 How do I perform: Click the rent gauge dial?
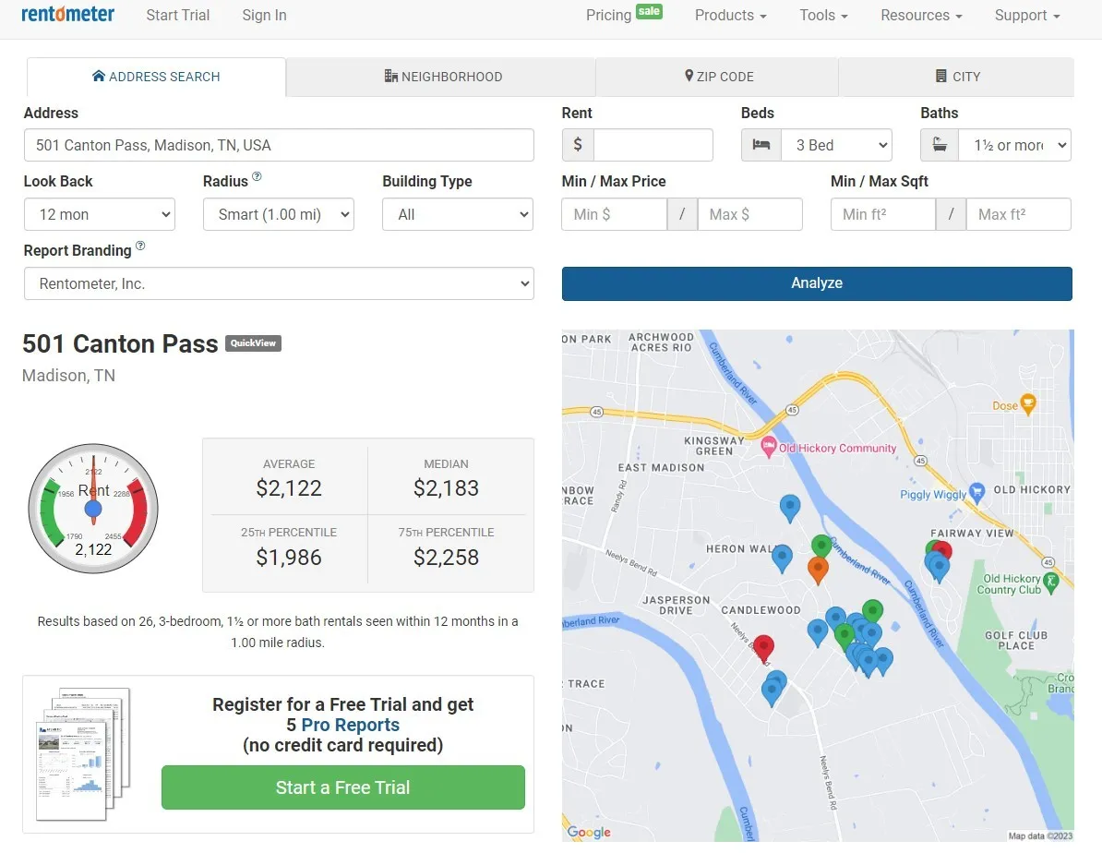click(93, 509)
